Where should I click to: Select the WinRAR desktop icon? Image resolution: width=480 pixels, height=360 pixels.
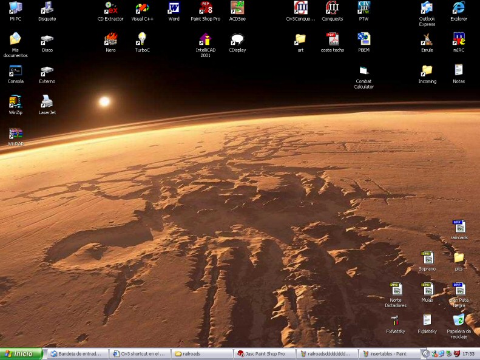tap(16, 134)
